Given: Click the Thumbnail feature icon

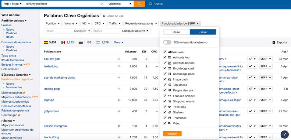Looking at the screenshot, I should (169, 118).
